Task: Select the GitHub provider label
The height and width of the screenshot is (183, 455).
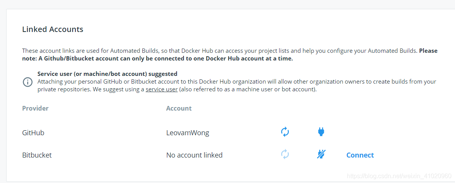Action: pos(33,133)
